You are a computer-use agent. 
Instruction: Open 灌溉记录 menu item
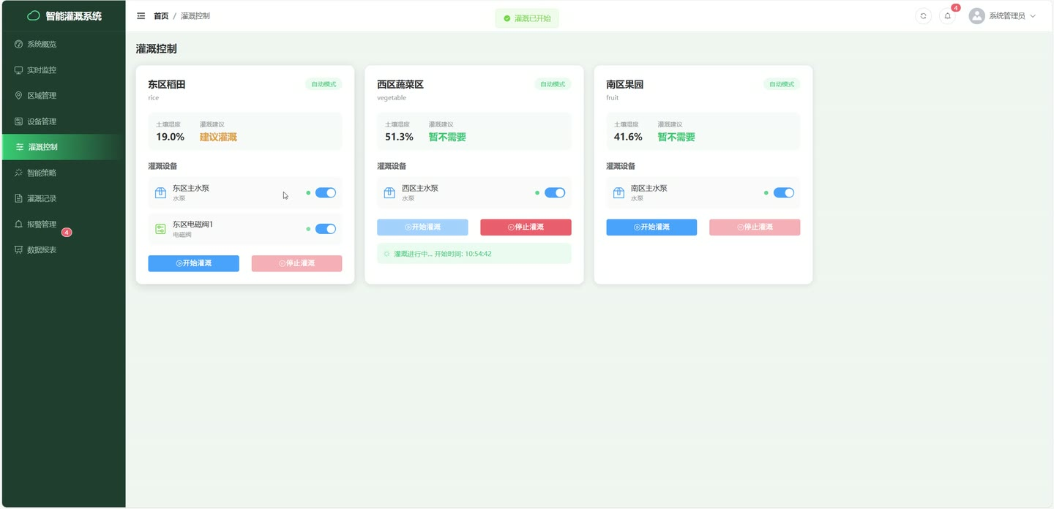[x=63, y=198]
